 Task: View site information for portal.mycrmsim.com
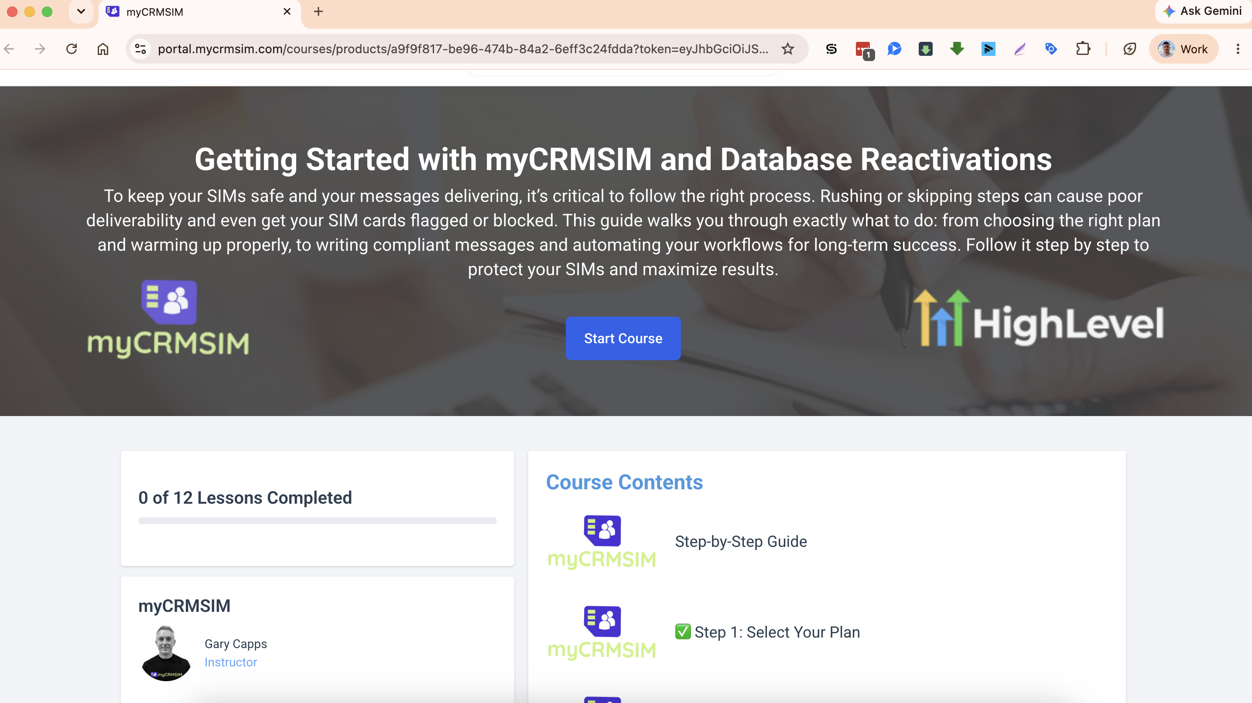[140, 49]
